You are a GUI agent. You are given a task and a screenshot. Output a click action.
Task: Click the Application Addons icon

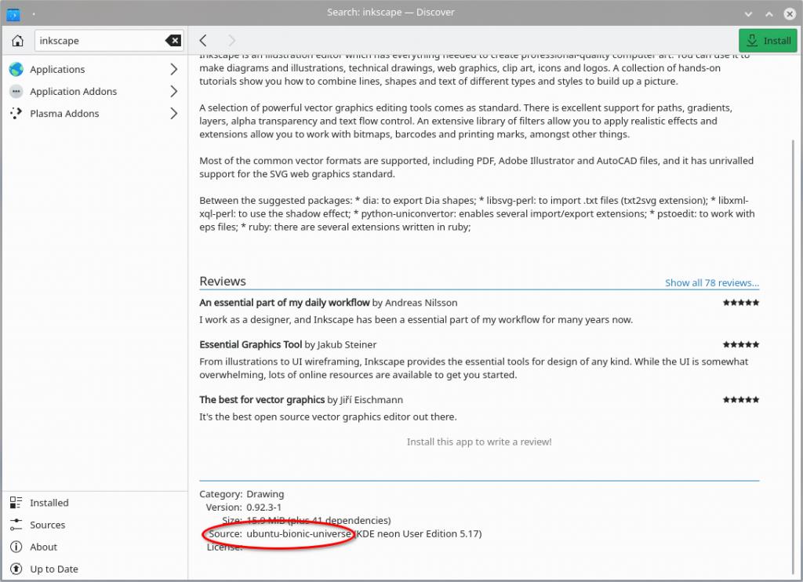pos(16,91)
